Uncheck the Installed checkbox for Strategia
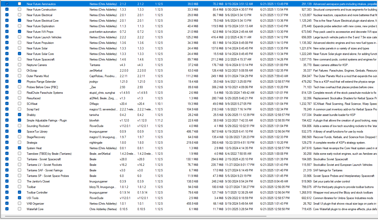Screen dimensions: 378x220 coord(7,142)
